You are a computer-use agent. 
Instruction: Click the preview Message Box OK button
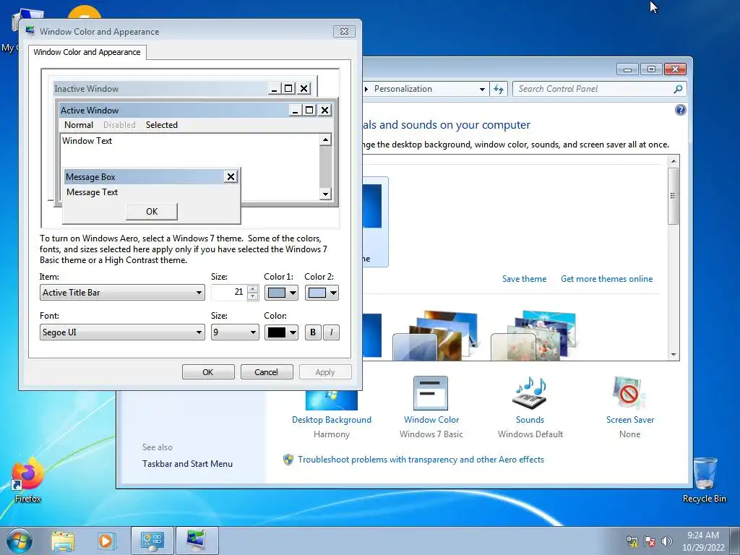152,212
